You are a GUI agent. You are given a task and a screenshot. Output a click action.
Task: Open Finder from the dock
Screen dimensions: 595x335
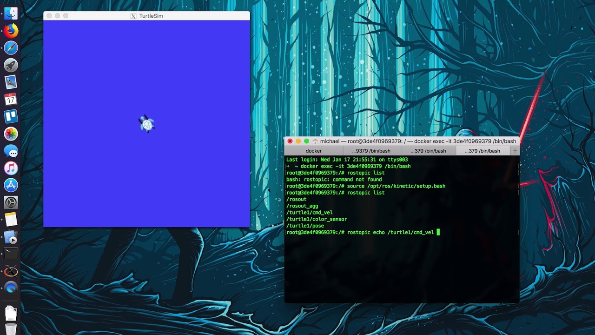tap(11, 13)
